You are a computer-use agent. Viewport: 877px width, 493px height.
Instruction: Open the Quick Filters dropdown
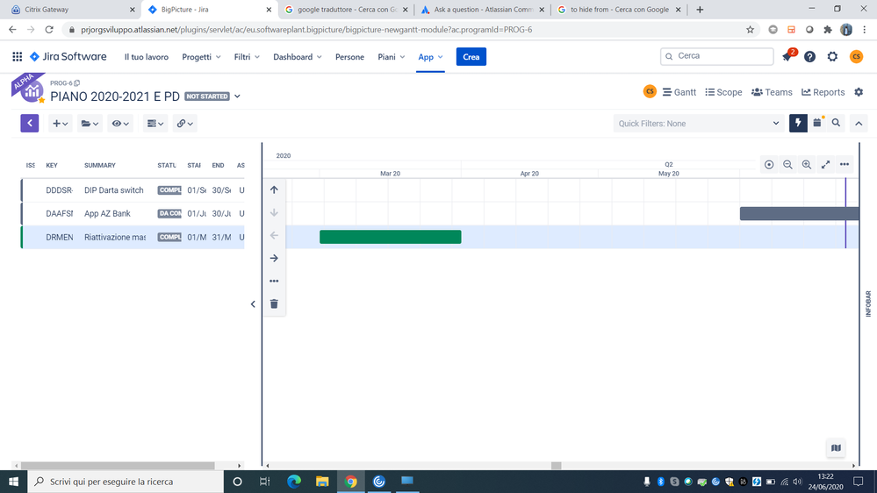pos(699,124)
